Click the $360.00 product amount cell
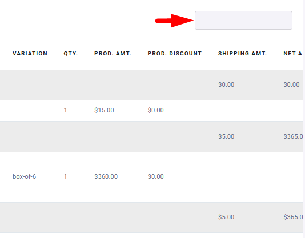This screenshot has width=305, height=238. tap(106, 176)
